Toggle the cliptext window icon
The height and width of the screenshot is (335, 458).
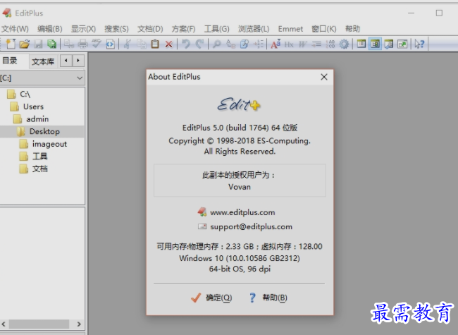pos(361,44)
